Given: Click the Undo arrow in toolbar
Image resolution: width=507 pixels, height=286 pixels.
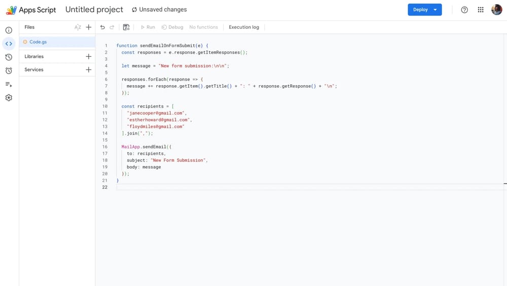Looking at the screenshot, I should pyautogui.click(x=102, y=27).
